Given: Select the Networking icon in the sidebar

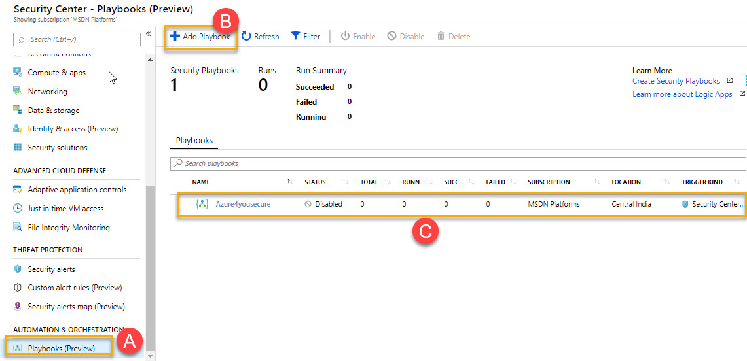Looking at the screenshot, I should 18,92.
